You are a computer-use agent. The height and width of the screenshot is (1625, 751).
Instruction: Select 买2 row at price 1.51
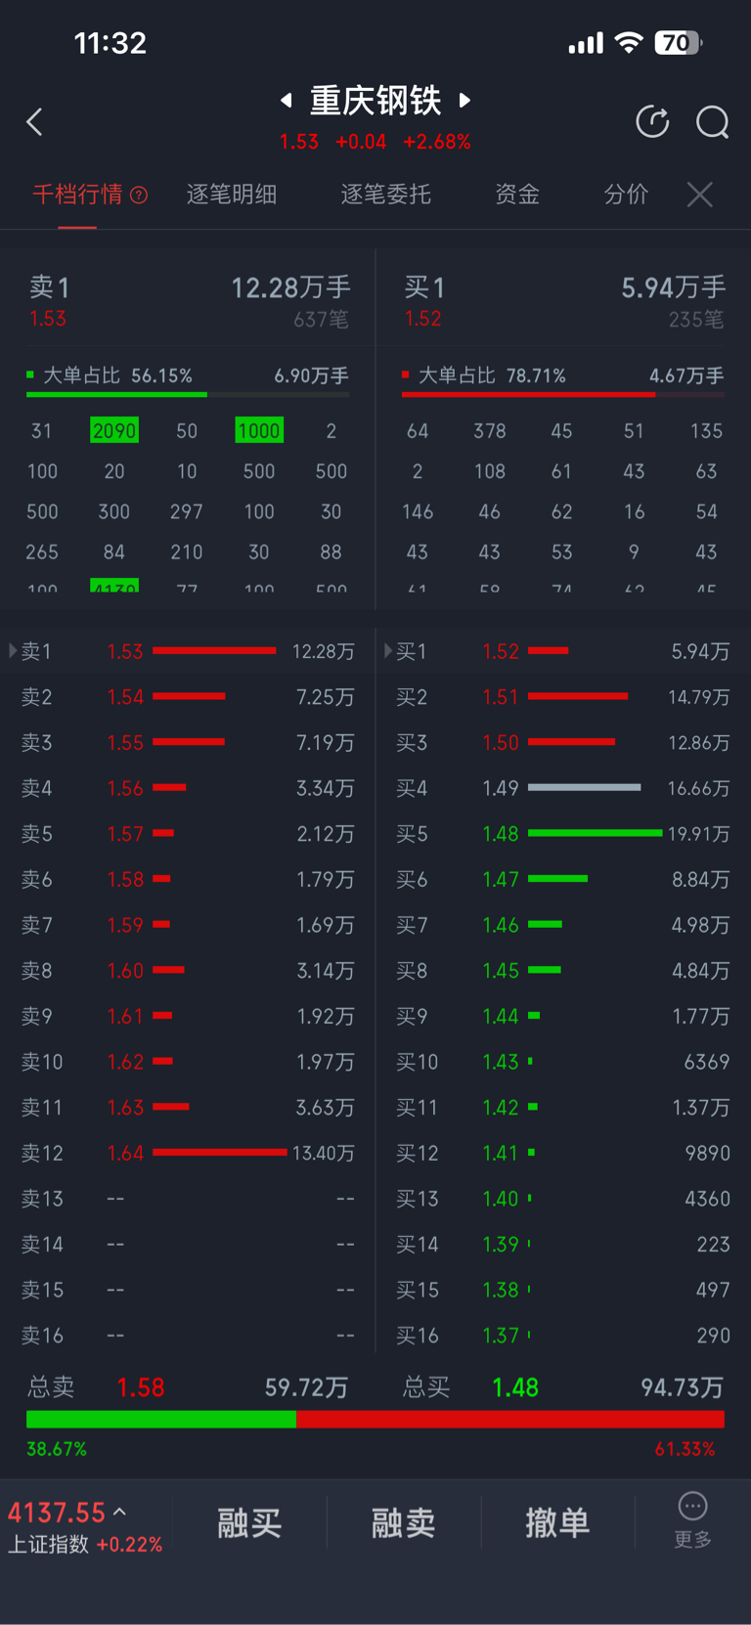click(563, 696)
